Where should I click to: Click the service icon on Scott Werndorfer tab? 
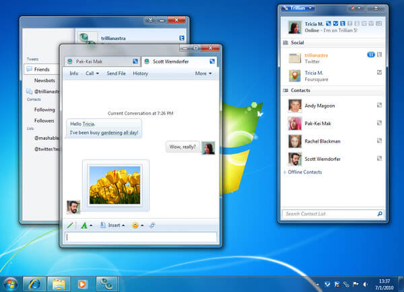(x=212, y=61)
